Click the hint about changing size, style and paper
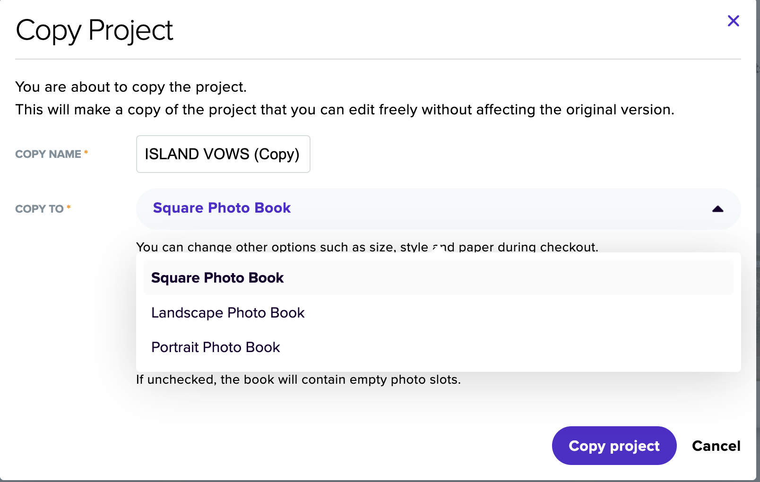Viewport: 760px width, 482px height. pyautogui.click(x=367, y=247)
